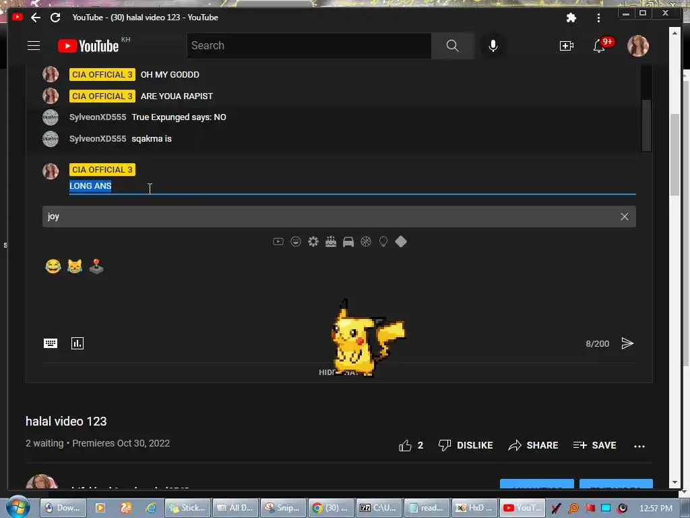Select the smiley face emoji category
This screenshot has width=690, height=518.
pyautogui.click(x=296, y=241)
